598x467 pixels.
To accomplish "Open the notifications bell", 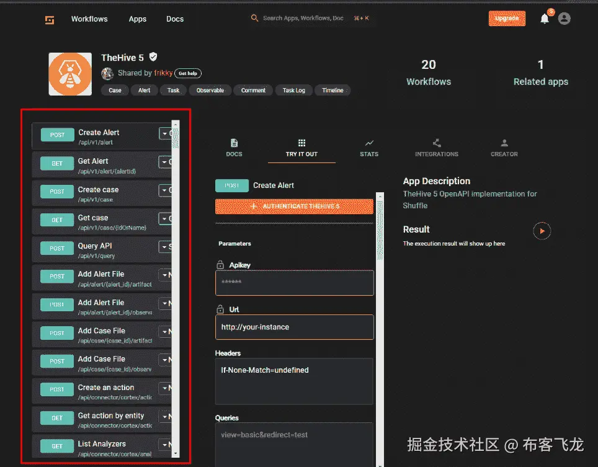I will pos(545,19).
